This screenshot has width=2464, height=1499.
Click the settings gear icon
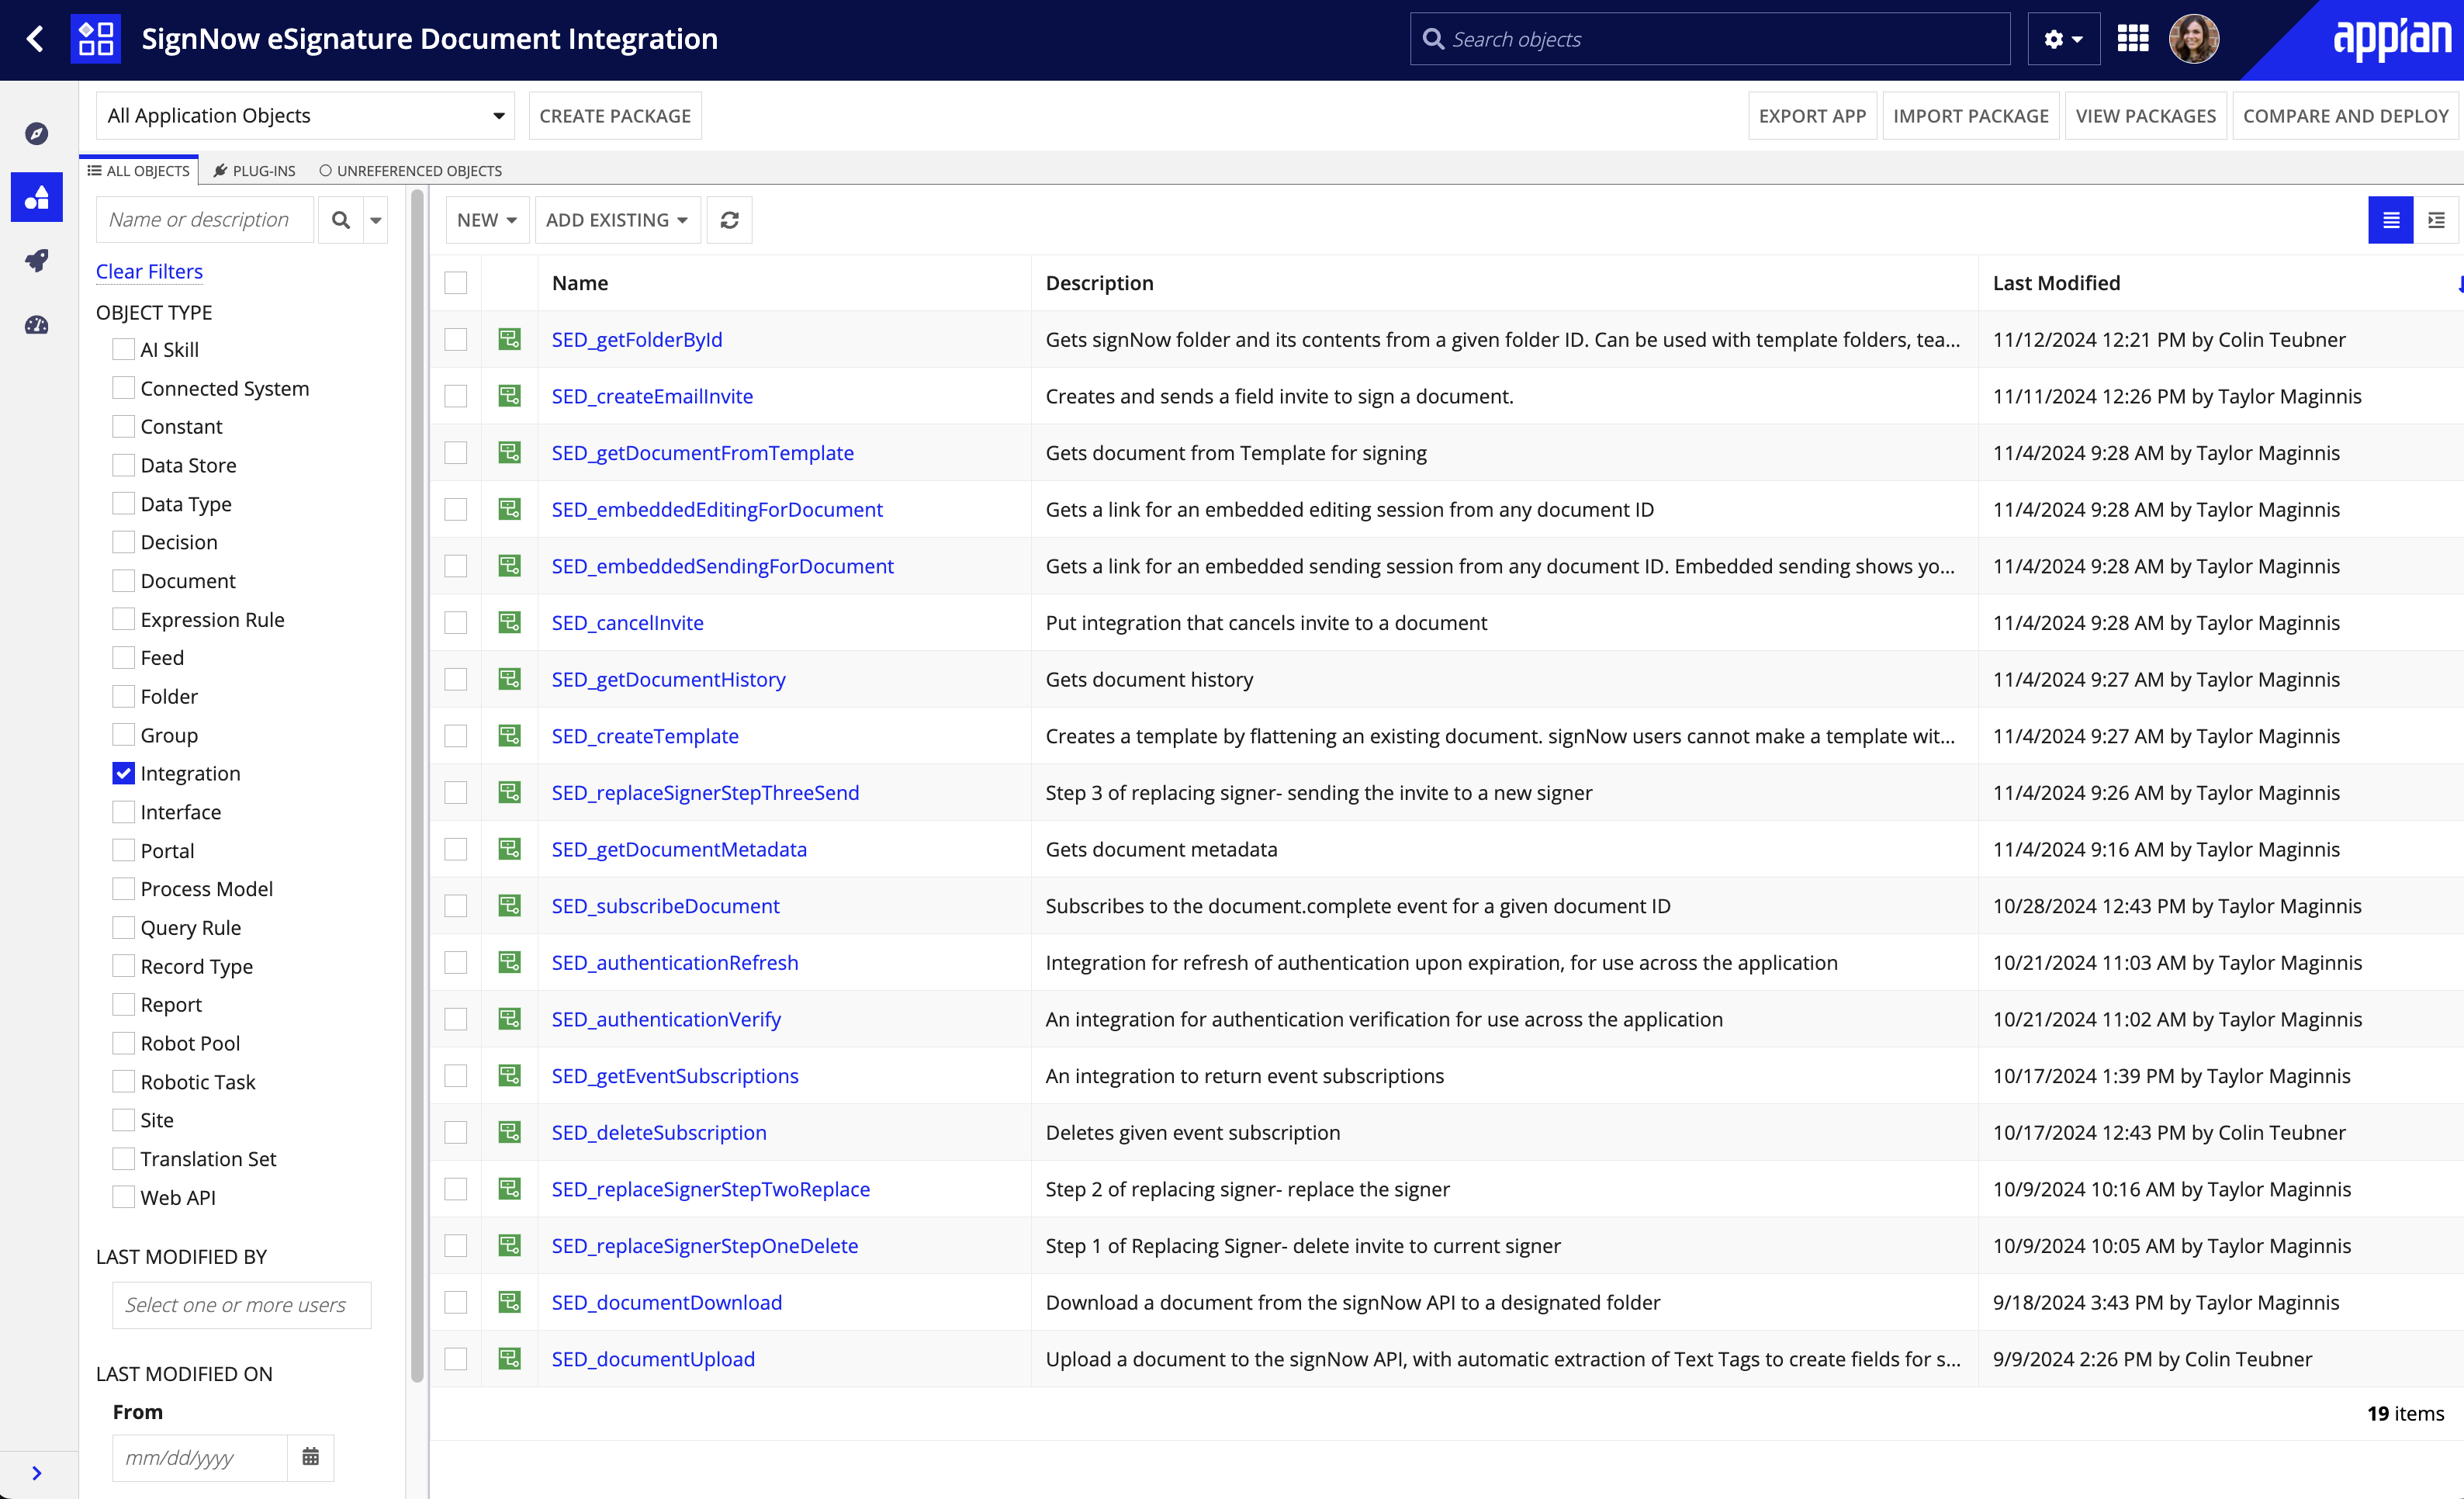click(2053, 39)
